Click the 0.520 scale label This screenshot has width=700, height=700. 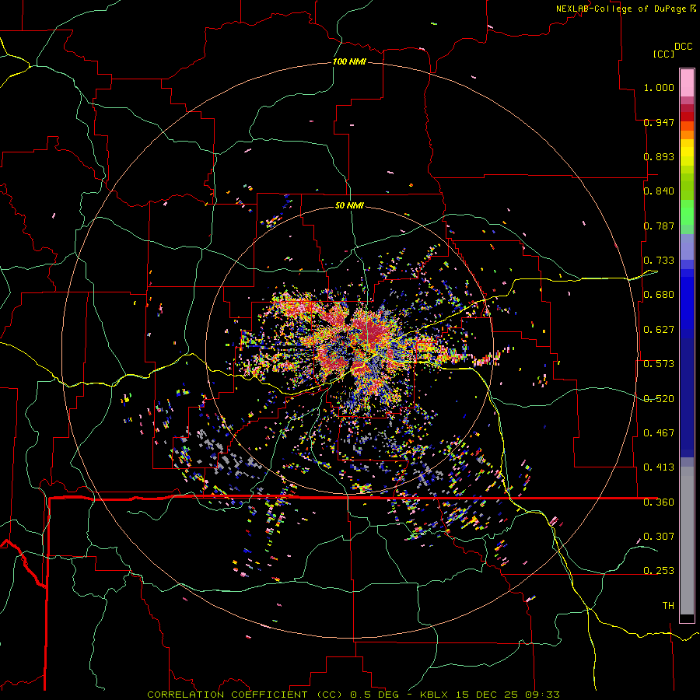[659, 399]
